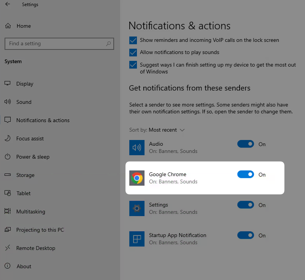The image size is (305, 280).
Task: Open the Sort by Most recent dropdown
Action: 166,130
